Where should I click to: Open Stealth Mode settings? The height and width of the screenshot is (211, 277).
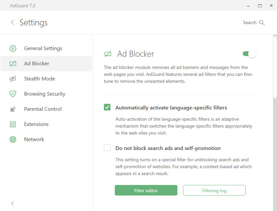pos(46,79)
